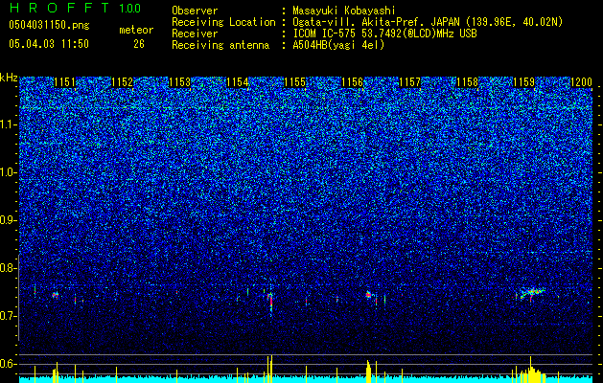Select the filename 0504031150.png
The height and width of the screenshot is (383, 603).
(x=49, y=25)
